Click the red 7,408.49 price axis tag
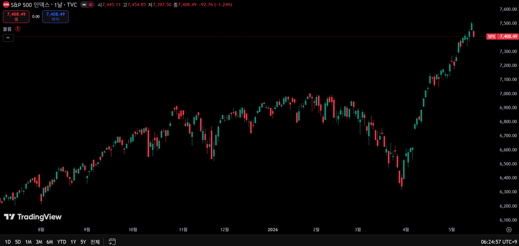Screen dimensions: 519x246 (508, 37)
